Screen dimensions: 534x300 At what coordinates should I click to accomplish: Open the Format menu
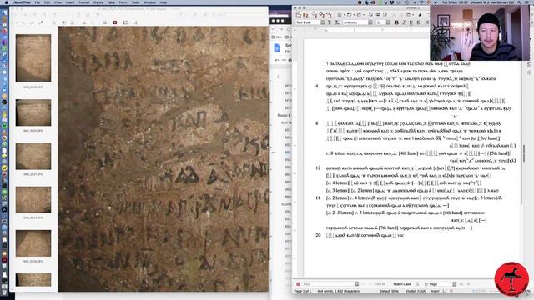(x=83, y=2)
